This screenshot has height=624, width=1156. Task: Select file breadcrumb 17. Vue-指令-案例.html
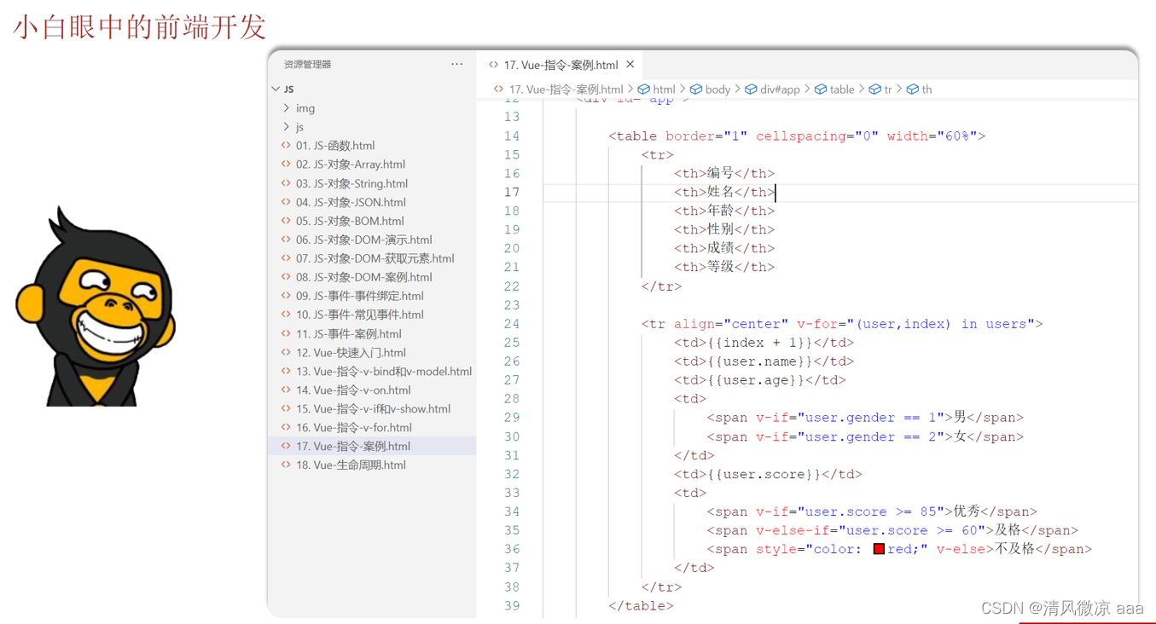566,90
